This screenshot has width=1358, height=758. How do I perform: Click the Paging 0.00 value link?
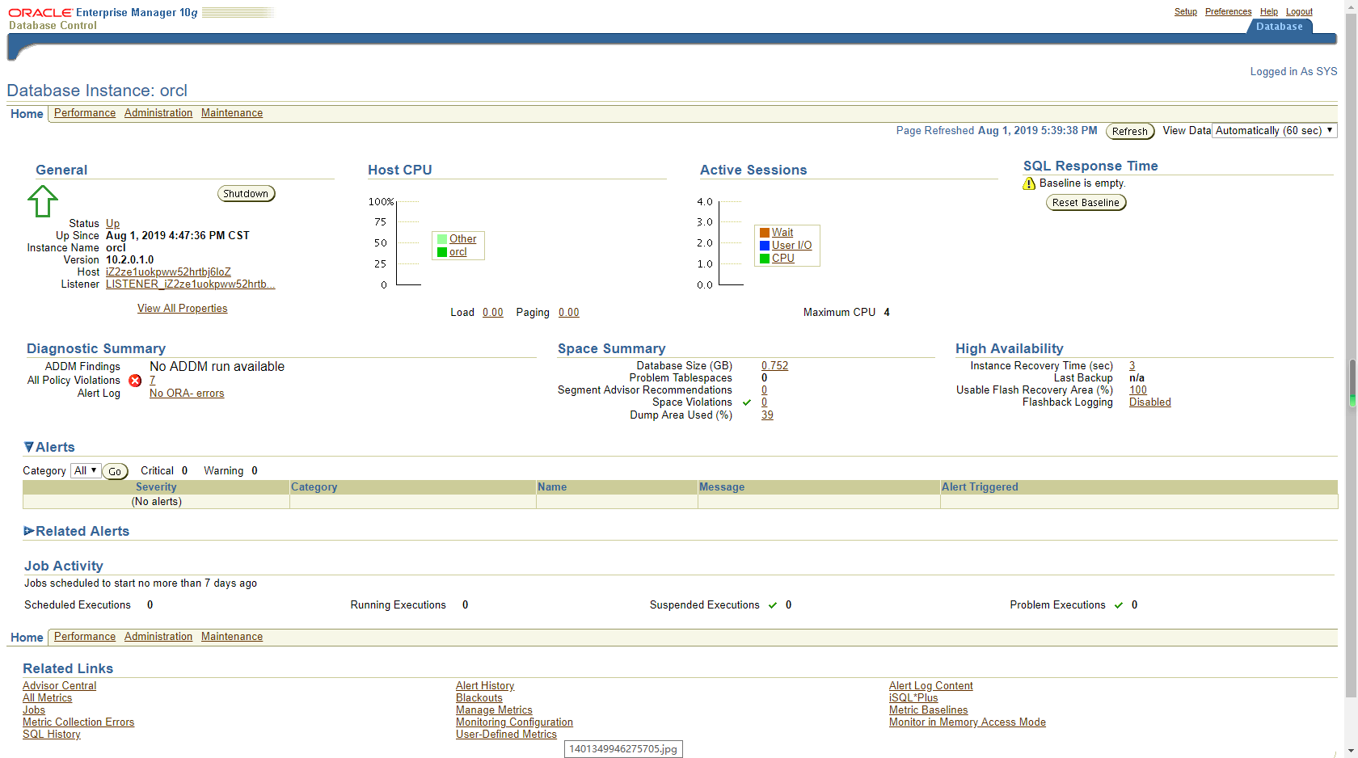tap(569, 313)
